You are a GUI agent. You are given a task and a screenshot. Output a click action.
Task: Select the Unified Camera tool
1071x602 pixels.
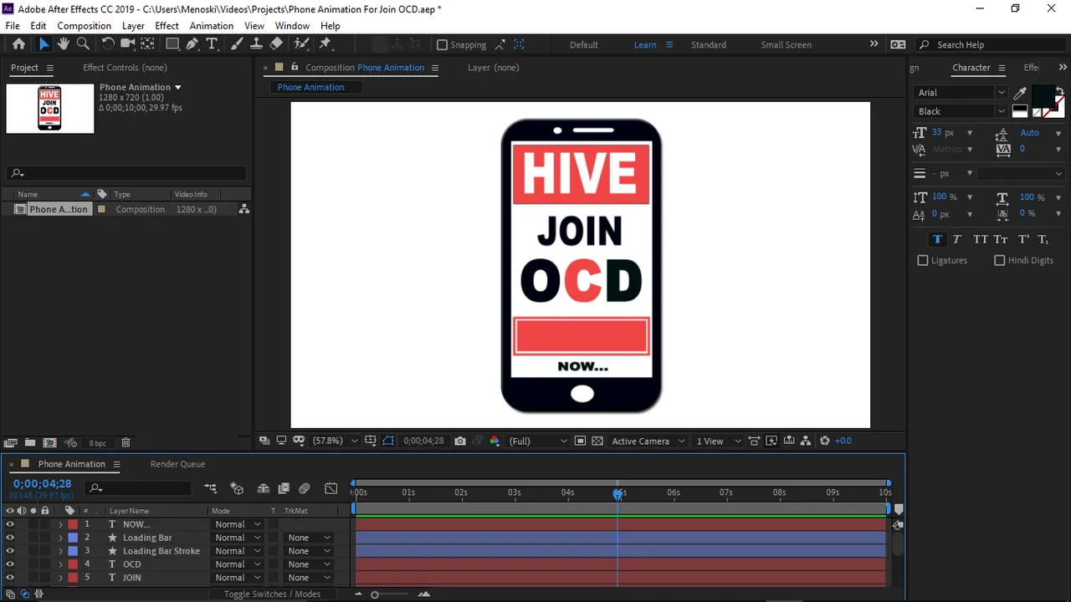click(x=128, y=44)
